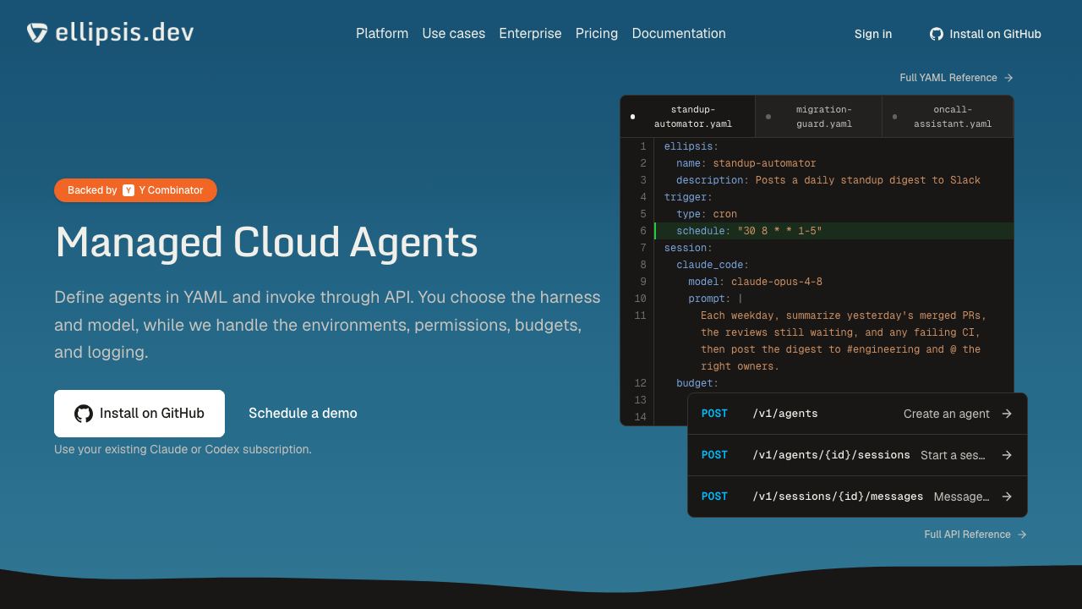Switch to the migration-guard.yaml tab

pyautogui.click(x=818, y=117)
